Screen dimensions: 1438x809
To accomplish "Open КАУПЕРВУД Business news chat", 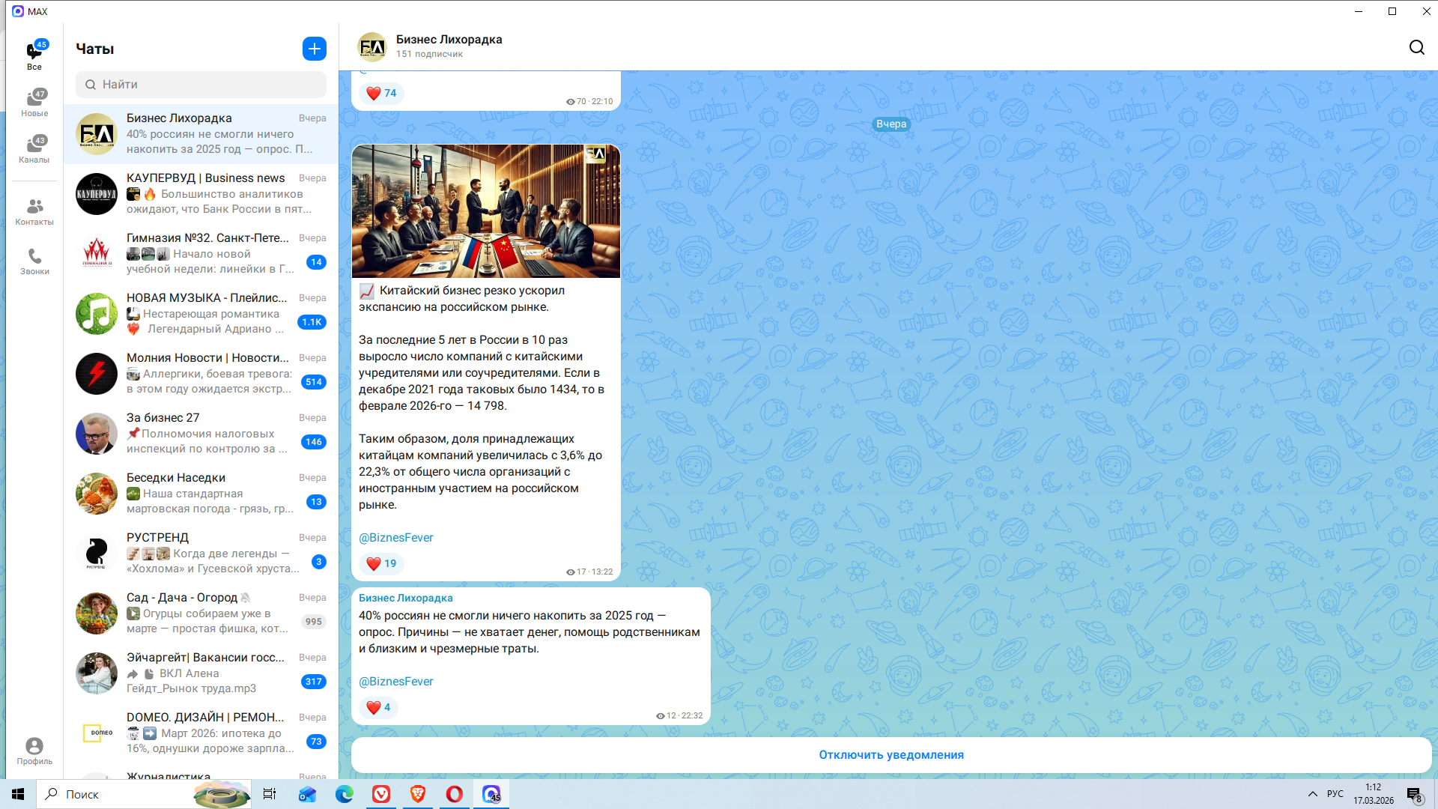I will tap(201, 194).
